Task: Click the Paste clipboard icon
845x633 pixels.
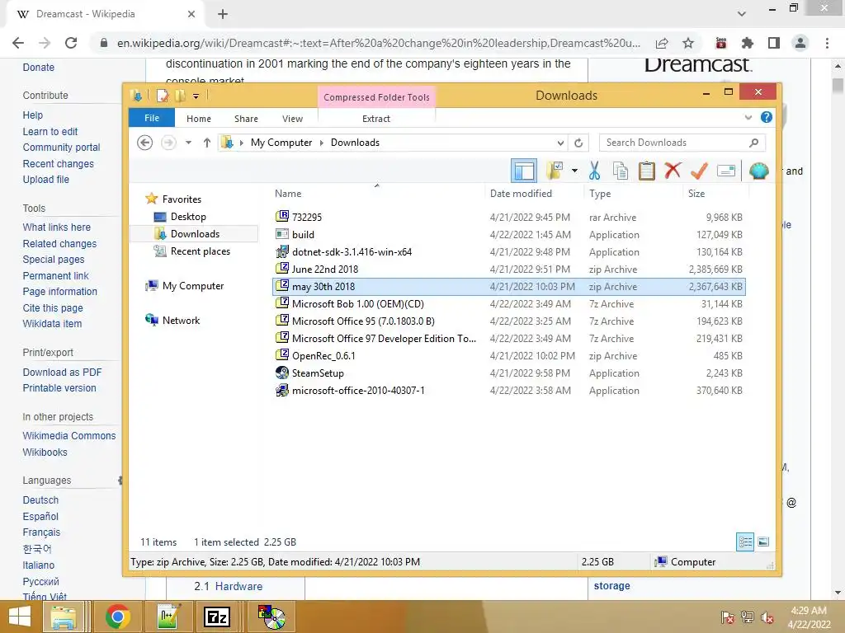Action: click(x=646, y=171)
